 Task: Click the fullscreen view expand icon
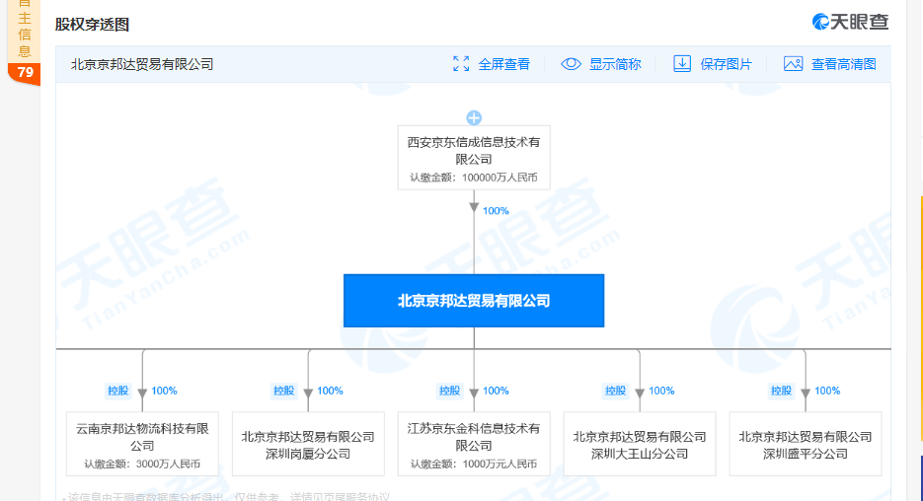[461, 64]
